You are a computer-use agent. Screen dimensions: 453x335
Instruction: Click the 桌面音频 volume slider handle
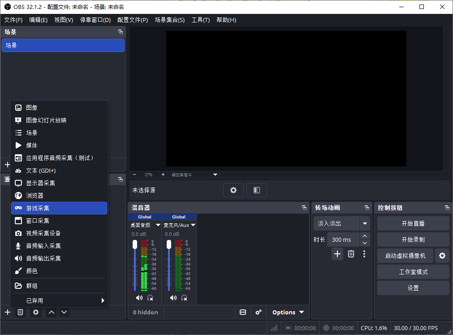tap(135, 244)
